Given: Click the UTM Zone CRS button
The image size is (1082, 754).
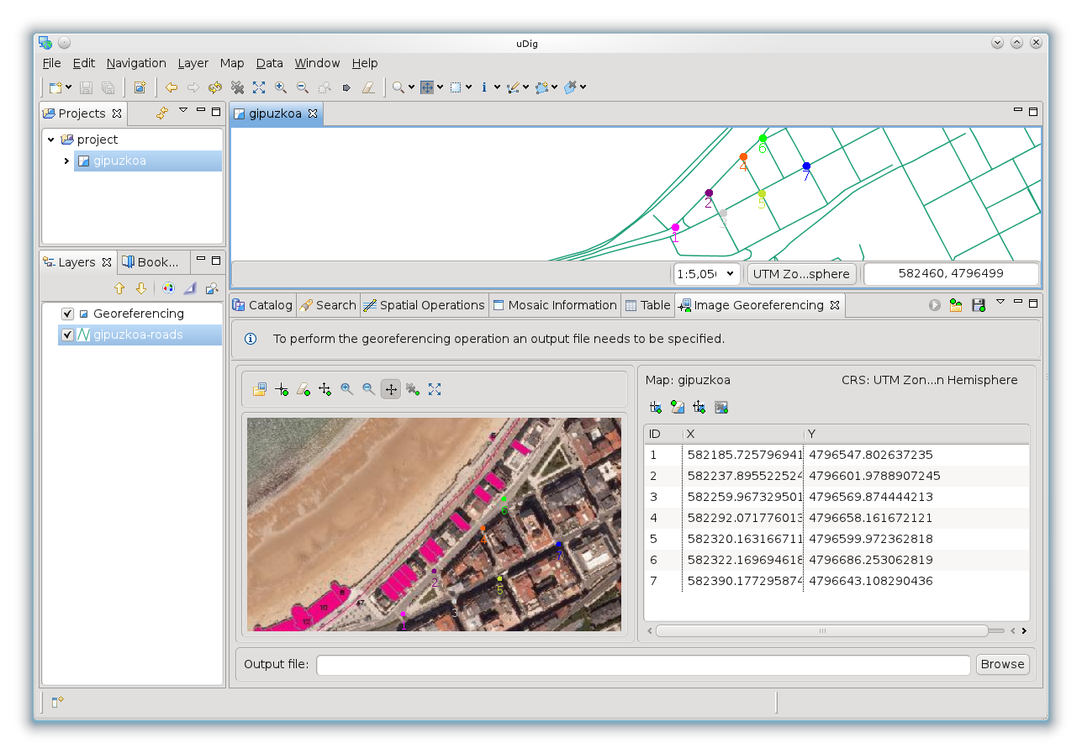Looking at the screenshot, I should 801,273.
